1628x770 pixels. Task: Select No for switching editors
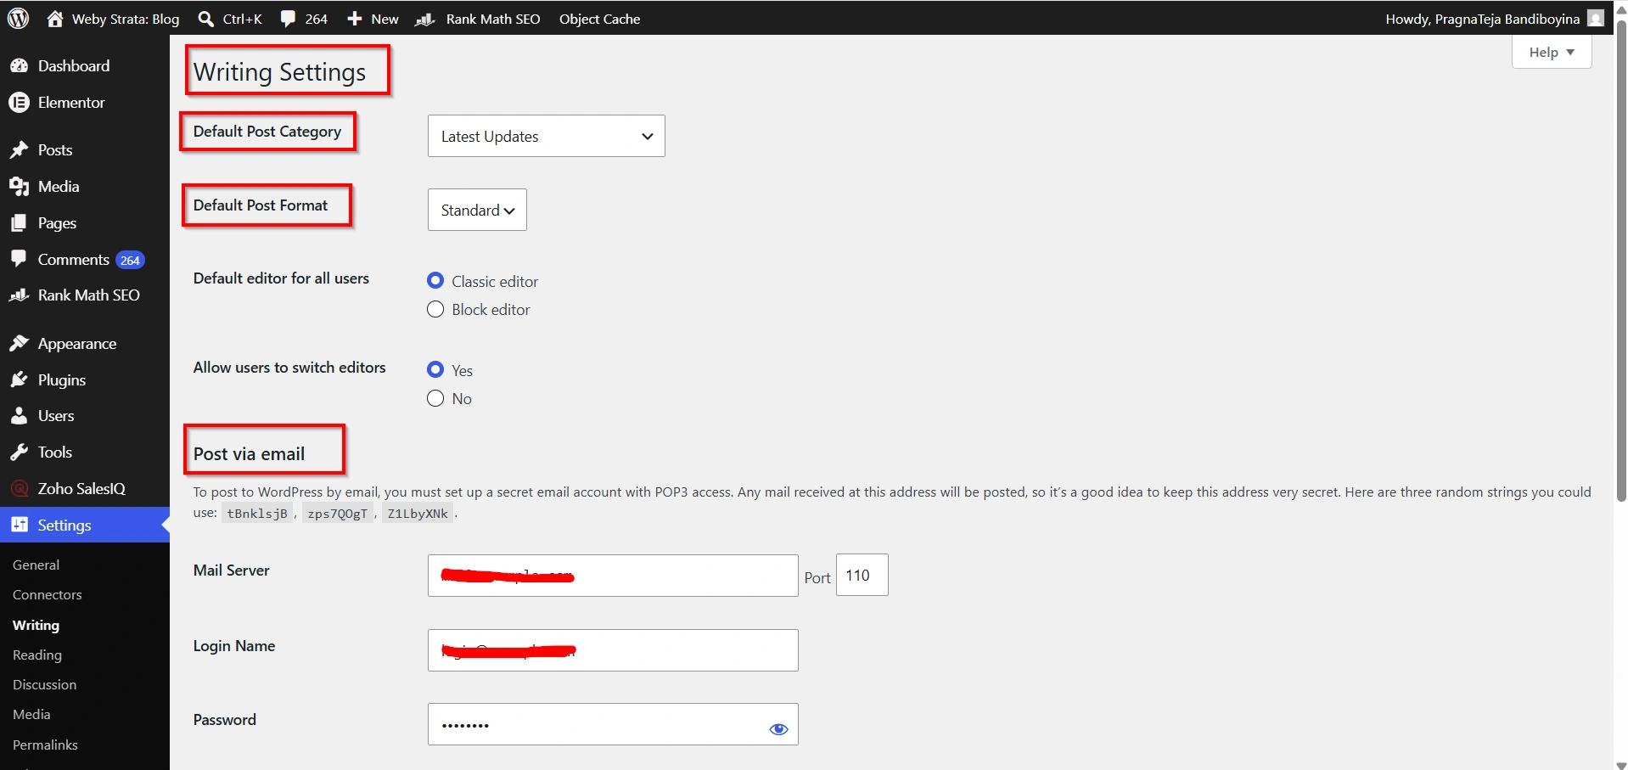[x=435, y=398]
